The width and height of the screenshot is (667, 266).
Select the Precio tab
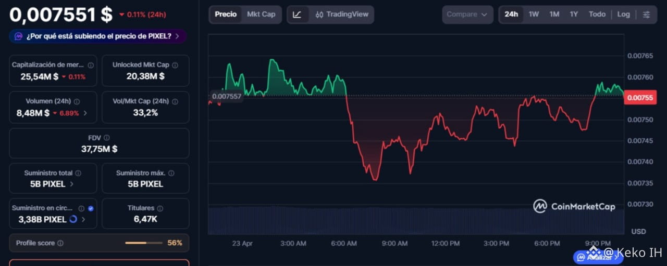[226, 15]
